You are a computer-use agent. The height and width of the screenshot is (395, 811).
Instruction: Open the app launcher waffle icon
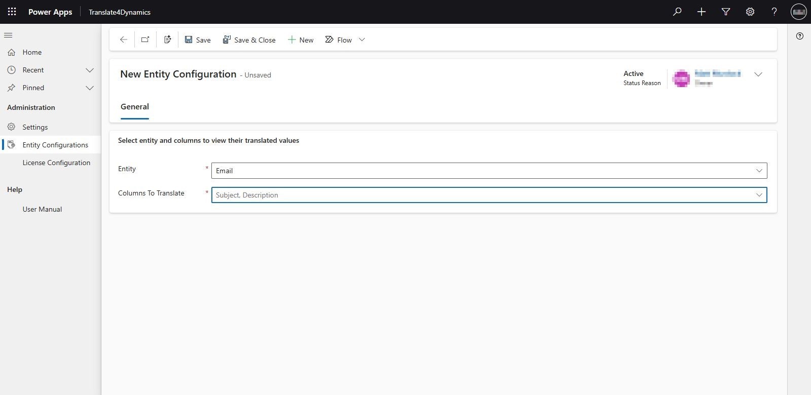click(x=12, y=12)
